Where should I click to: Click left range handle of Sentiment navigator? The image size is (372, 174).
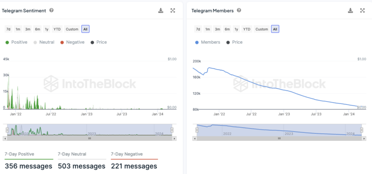pos(7,130)
